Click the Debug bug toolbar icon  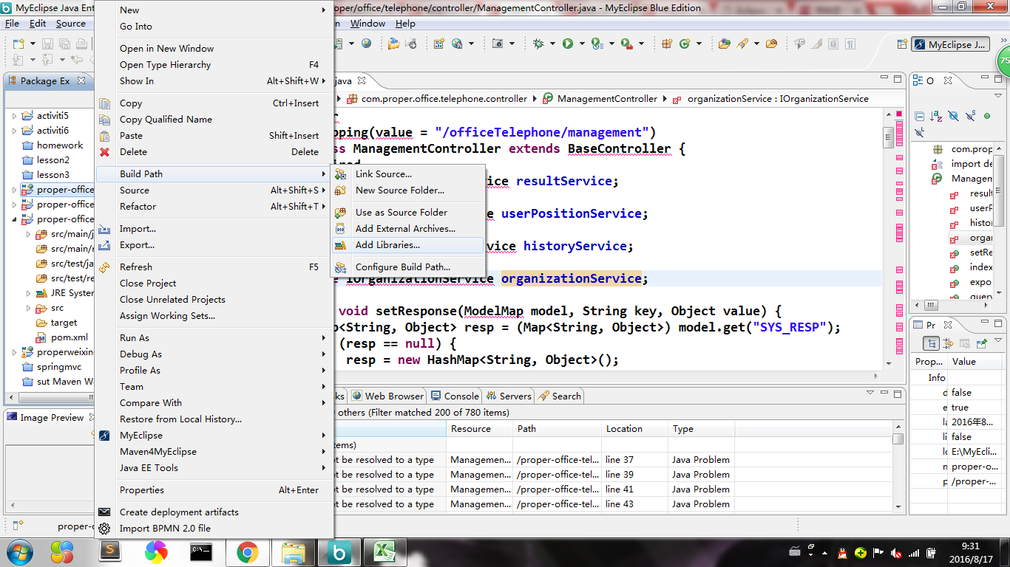click(539, 44)
